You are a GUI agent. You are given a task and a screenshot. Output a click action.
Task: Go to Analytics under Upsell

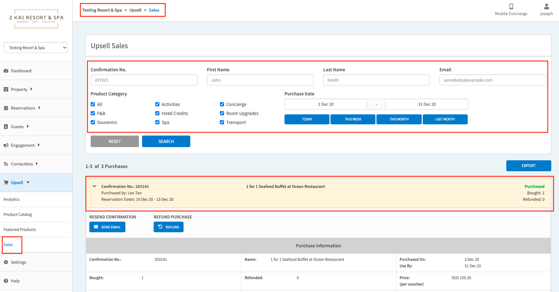click(x=12, y=199)
